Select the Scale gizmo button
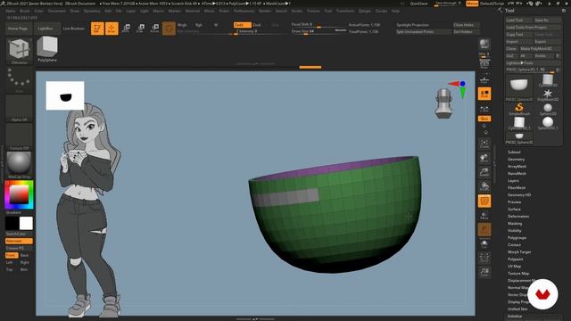 140,29
